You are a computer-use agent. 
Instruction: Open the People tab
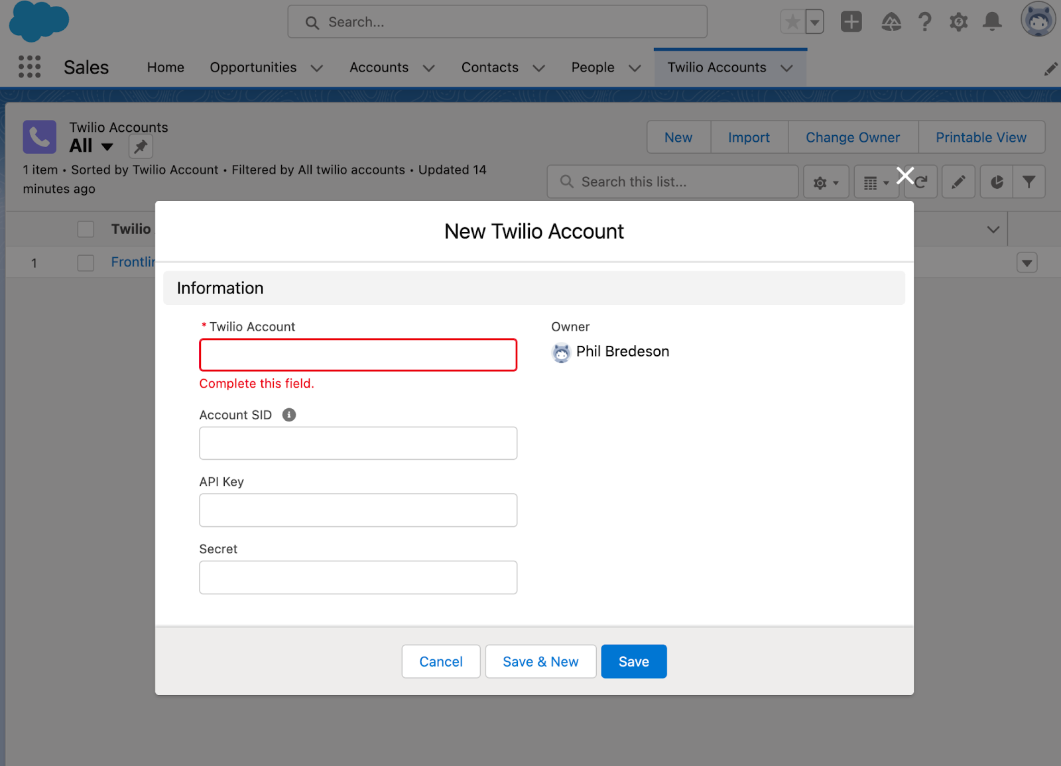[593, 68]
